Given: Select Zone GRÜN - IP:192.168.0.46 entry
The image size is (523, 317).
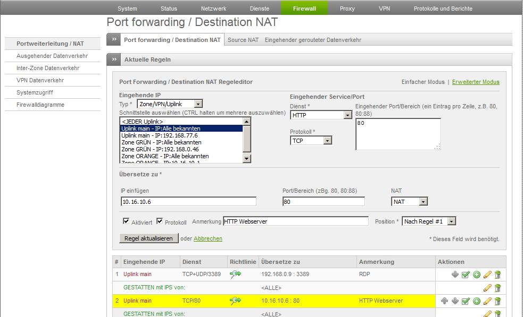Looking at the screenshot, I should [x=181, y=149].
